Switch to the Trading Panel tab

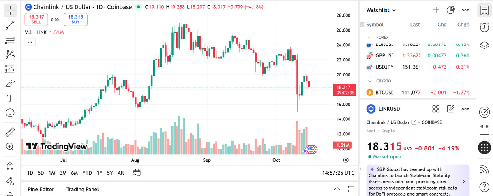[x=82, y=189]
